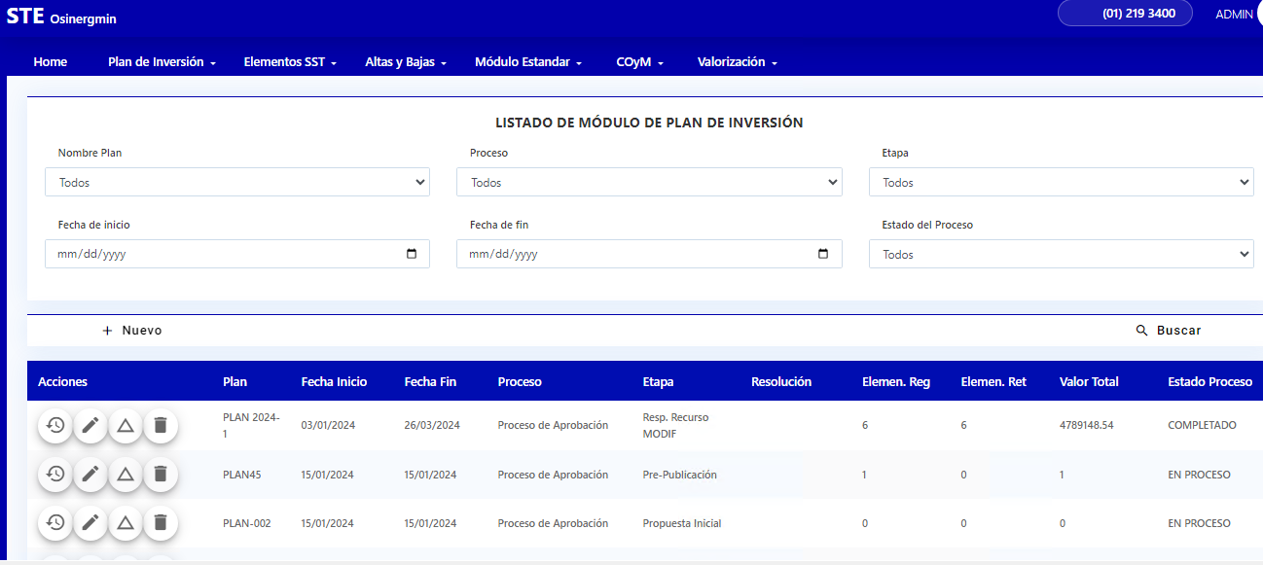Viewport: 1263px width, 565px height.
Task: Click the Nuevo button
Action: pyautogui.click(x=132, y=331)
